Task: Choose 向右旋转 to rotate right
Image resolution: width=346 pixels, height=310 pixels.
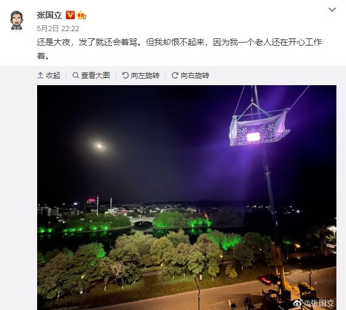Action: point(195,76)
